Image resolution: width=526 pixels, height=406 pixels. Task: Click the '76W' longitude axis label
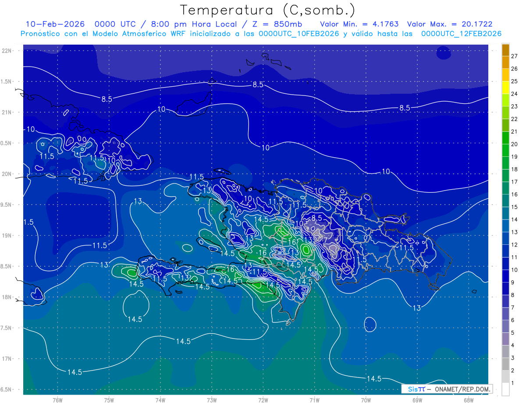[57, 400]
